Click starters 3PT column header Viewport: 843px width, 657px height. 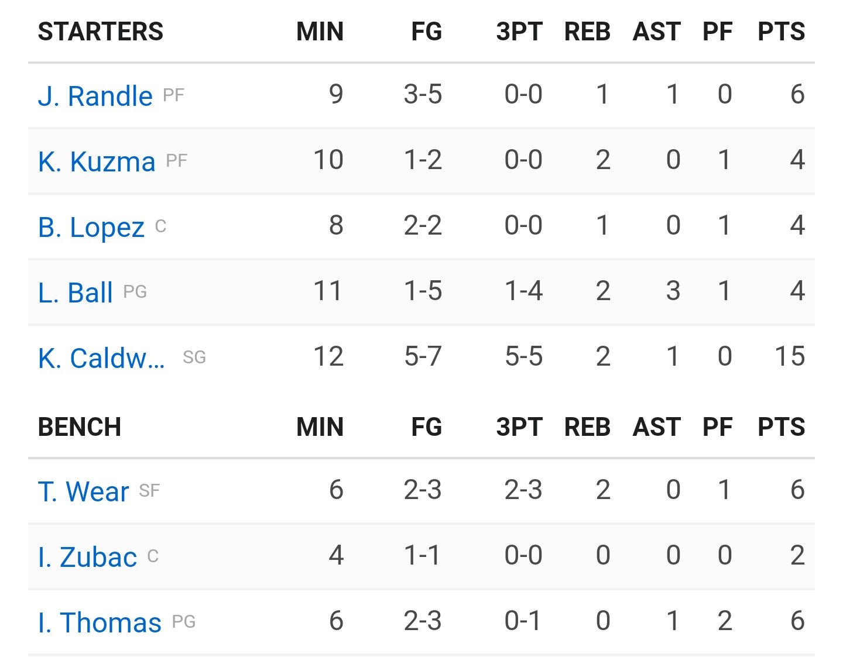tap(520, 32)
